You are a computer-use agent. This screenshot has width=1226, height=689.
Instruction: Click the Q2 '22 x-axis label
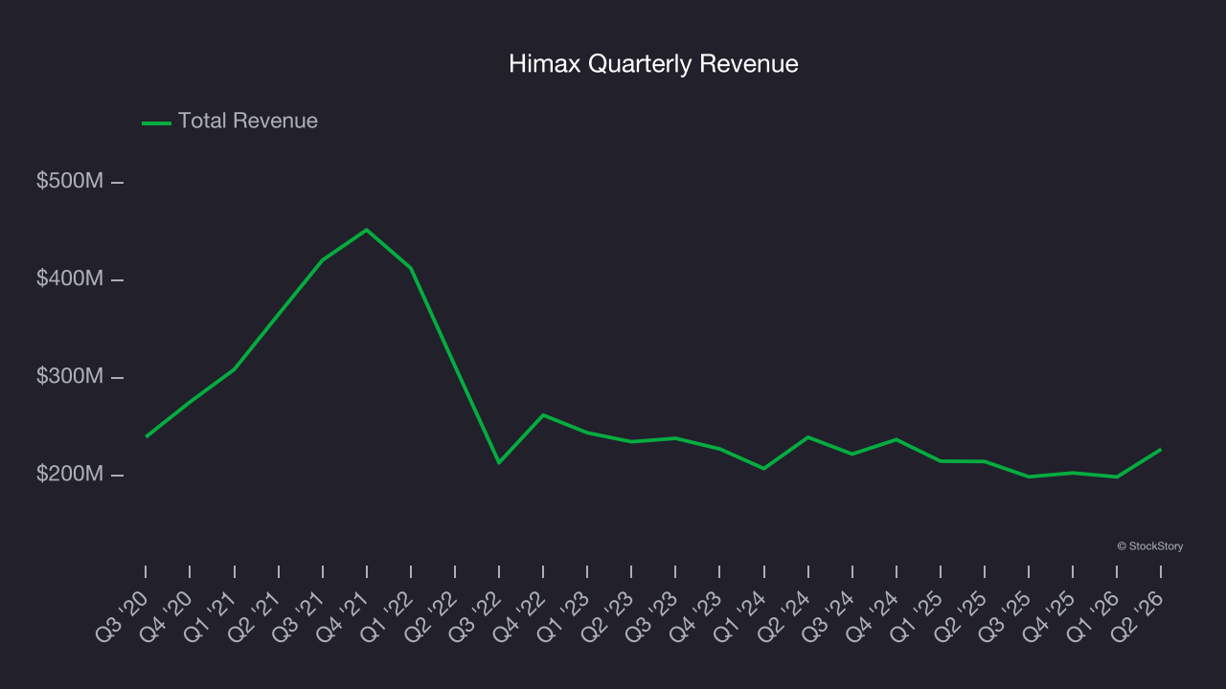432,615
